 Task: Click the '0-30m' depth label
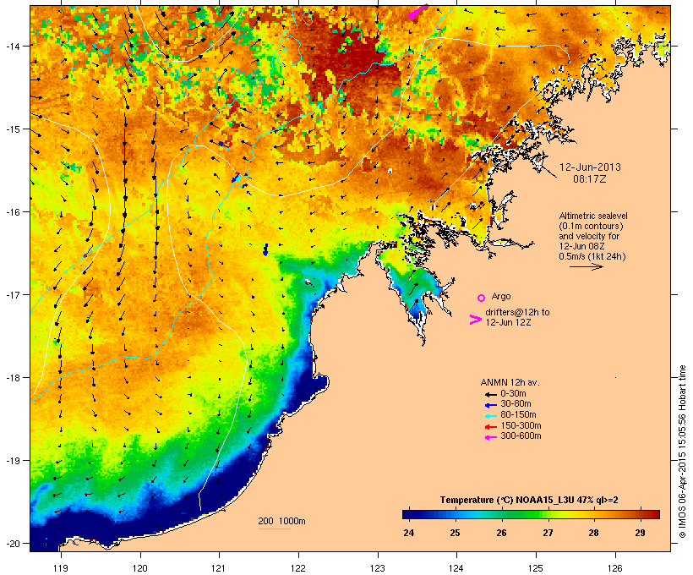(x=513, y=394)
